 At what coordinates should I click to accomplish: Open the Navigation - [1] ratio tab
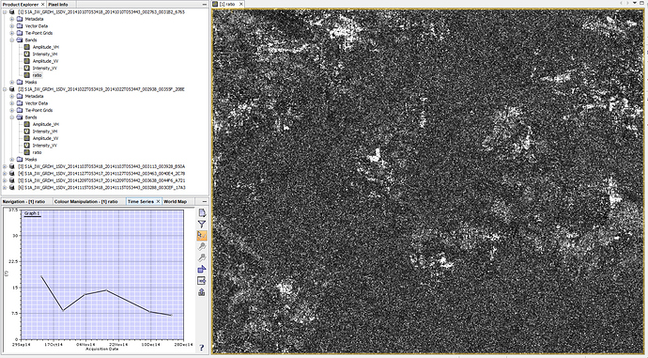(x=24, y=201)
